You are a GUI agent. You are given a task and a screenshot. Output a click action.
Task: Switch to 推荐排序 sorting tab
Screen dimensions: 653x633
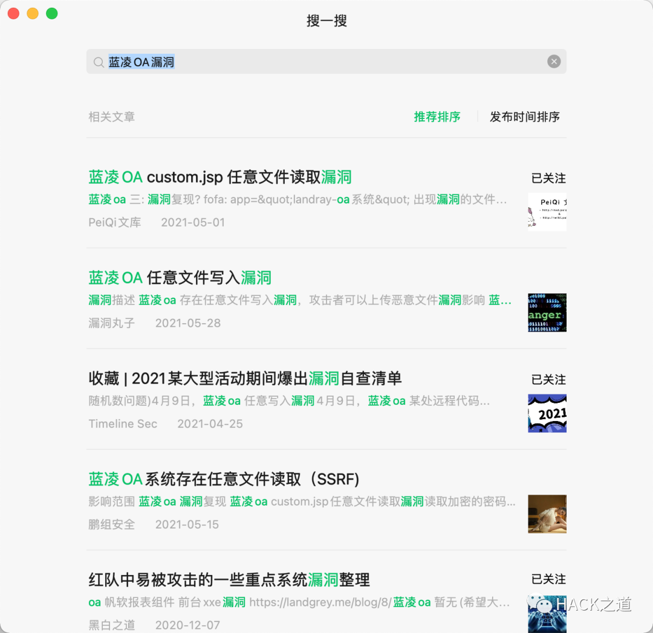point(437,117)
